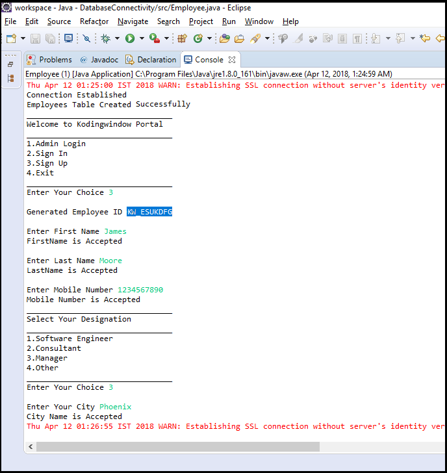Open a console via the monitor toolbar icon

pyautogui.click(x=68, y=38)
